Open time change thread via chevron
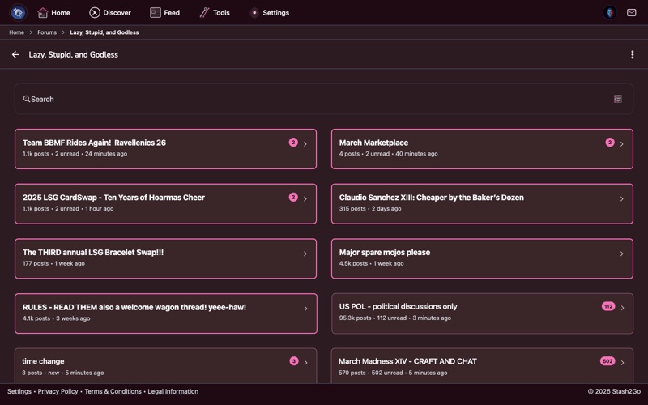The width and height of the screenshot is (648, 405). (x=306, y=363)
